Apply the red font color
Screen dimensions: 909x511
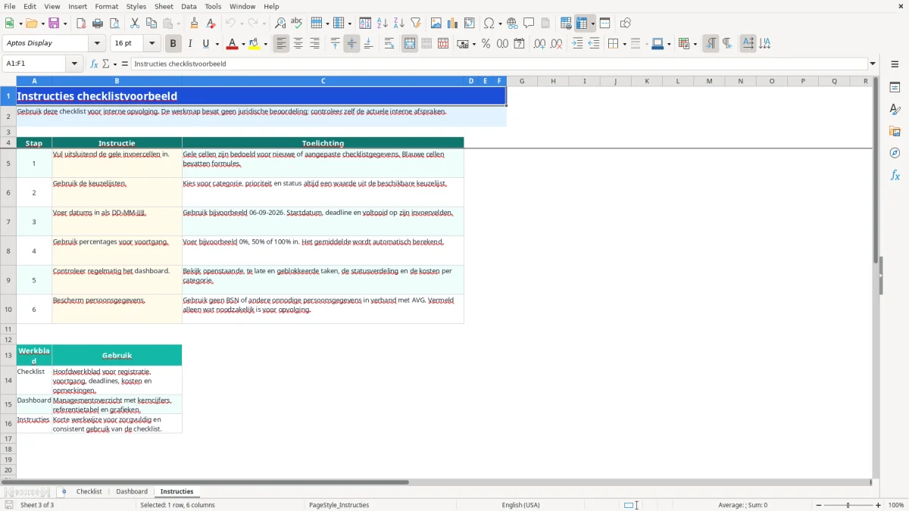coord(232,44)
